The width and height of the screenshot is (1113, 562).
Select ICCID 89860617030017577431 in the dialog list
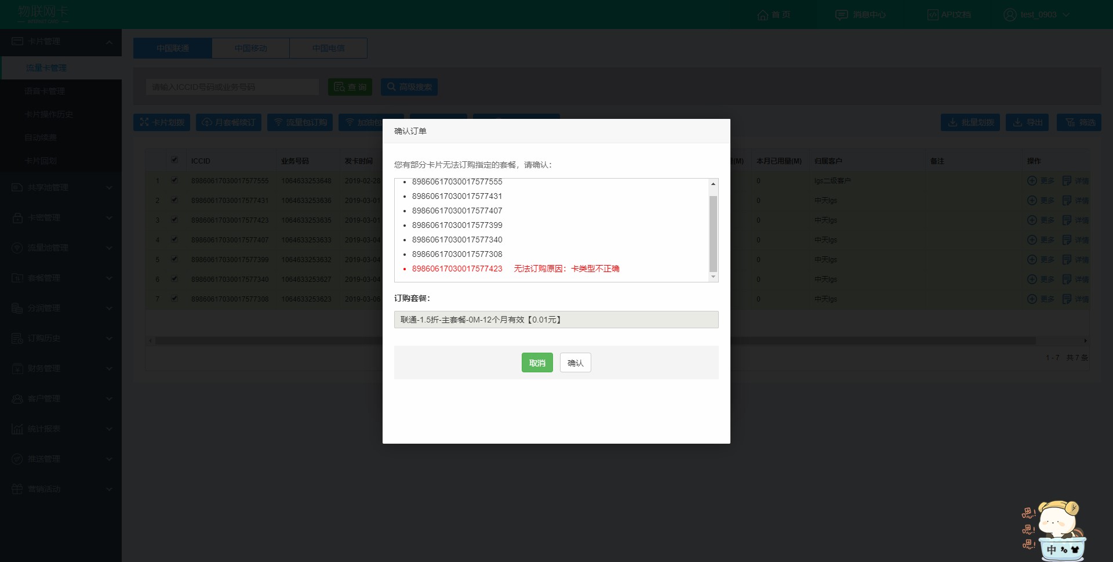coord(457,196)
